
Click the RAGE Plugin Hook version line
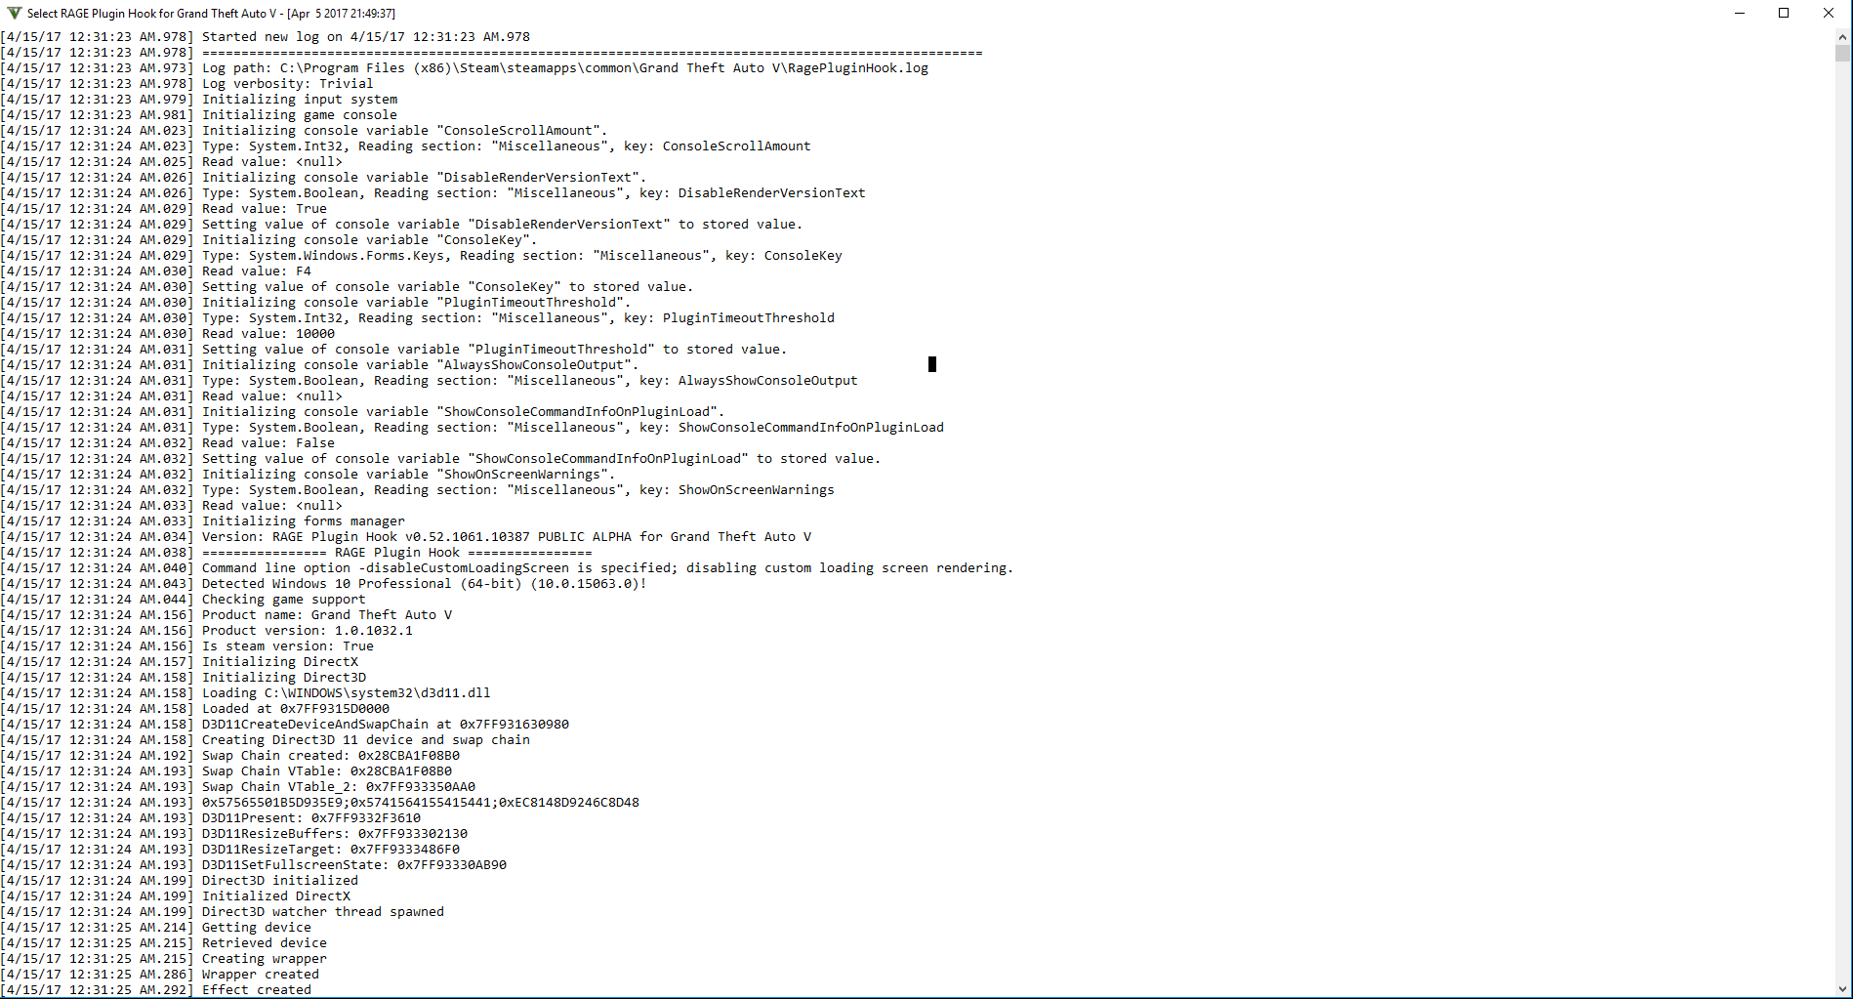coord(406,537)
